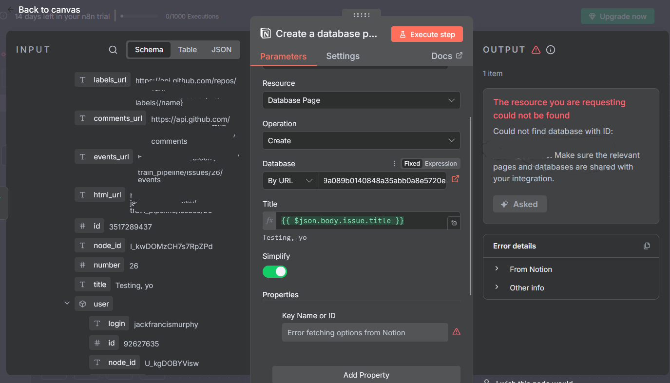Open the Resource dropdown showing Database Page
This screenshot has height=383, width=670.
[x=361, y=100]
